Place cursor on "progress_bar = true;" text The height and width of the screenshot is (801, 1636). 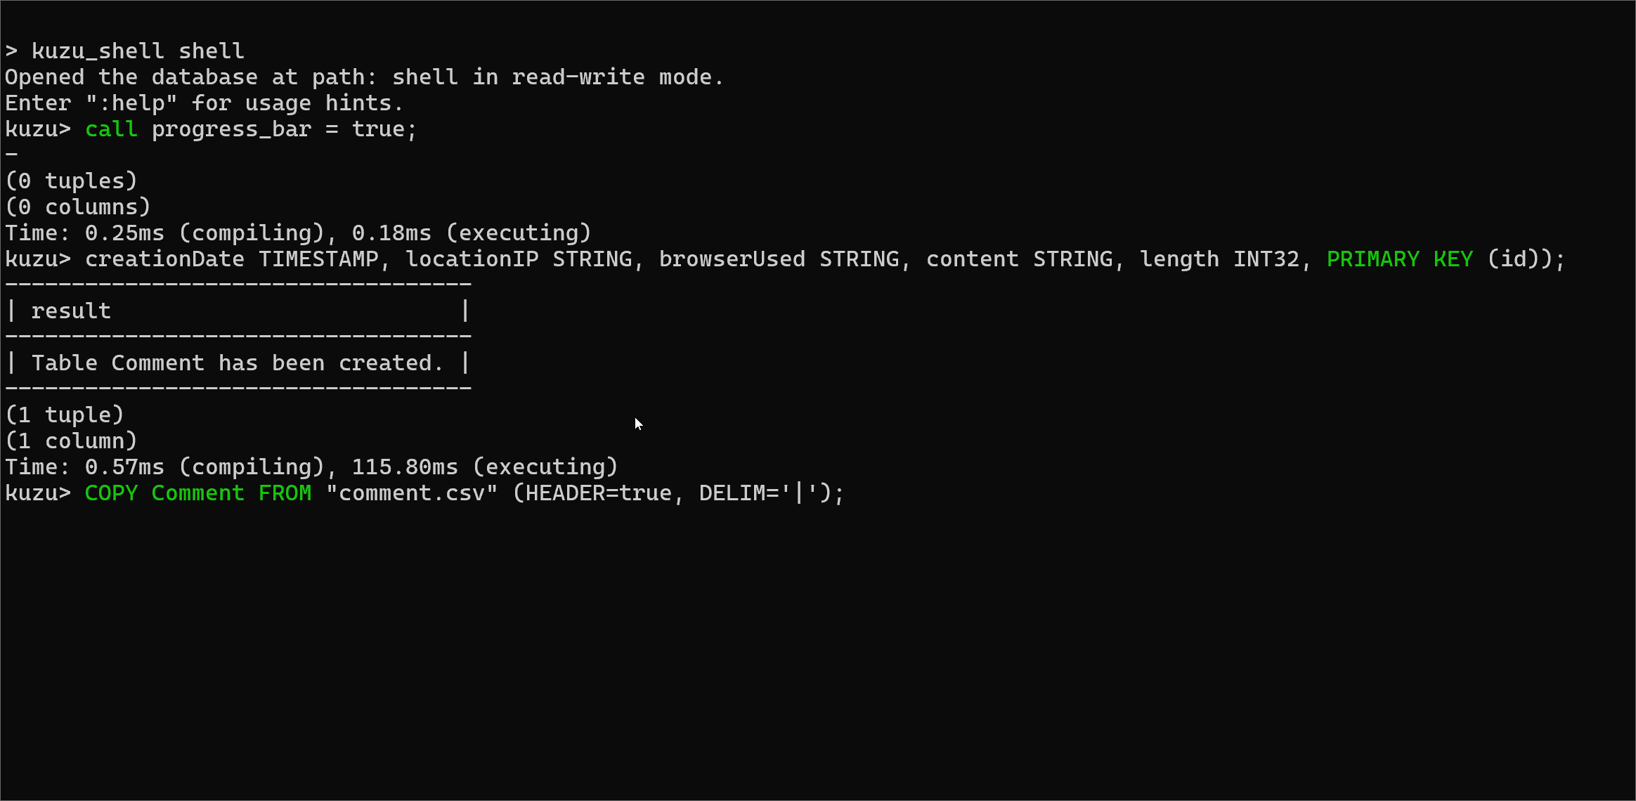point(284,129)
